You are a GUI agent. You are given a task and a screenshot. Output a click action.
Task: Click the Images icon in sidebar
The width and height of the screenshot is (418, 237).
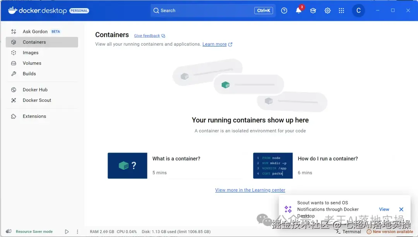[14, 53]
